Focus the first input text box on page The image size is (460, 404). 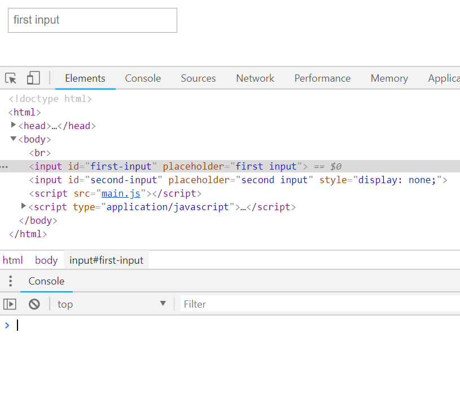[93, 20]
